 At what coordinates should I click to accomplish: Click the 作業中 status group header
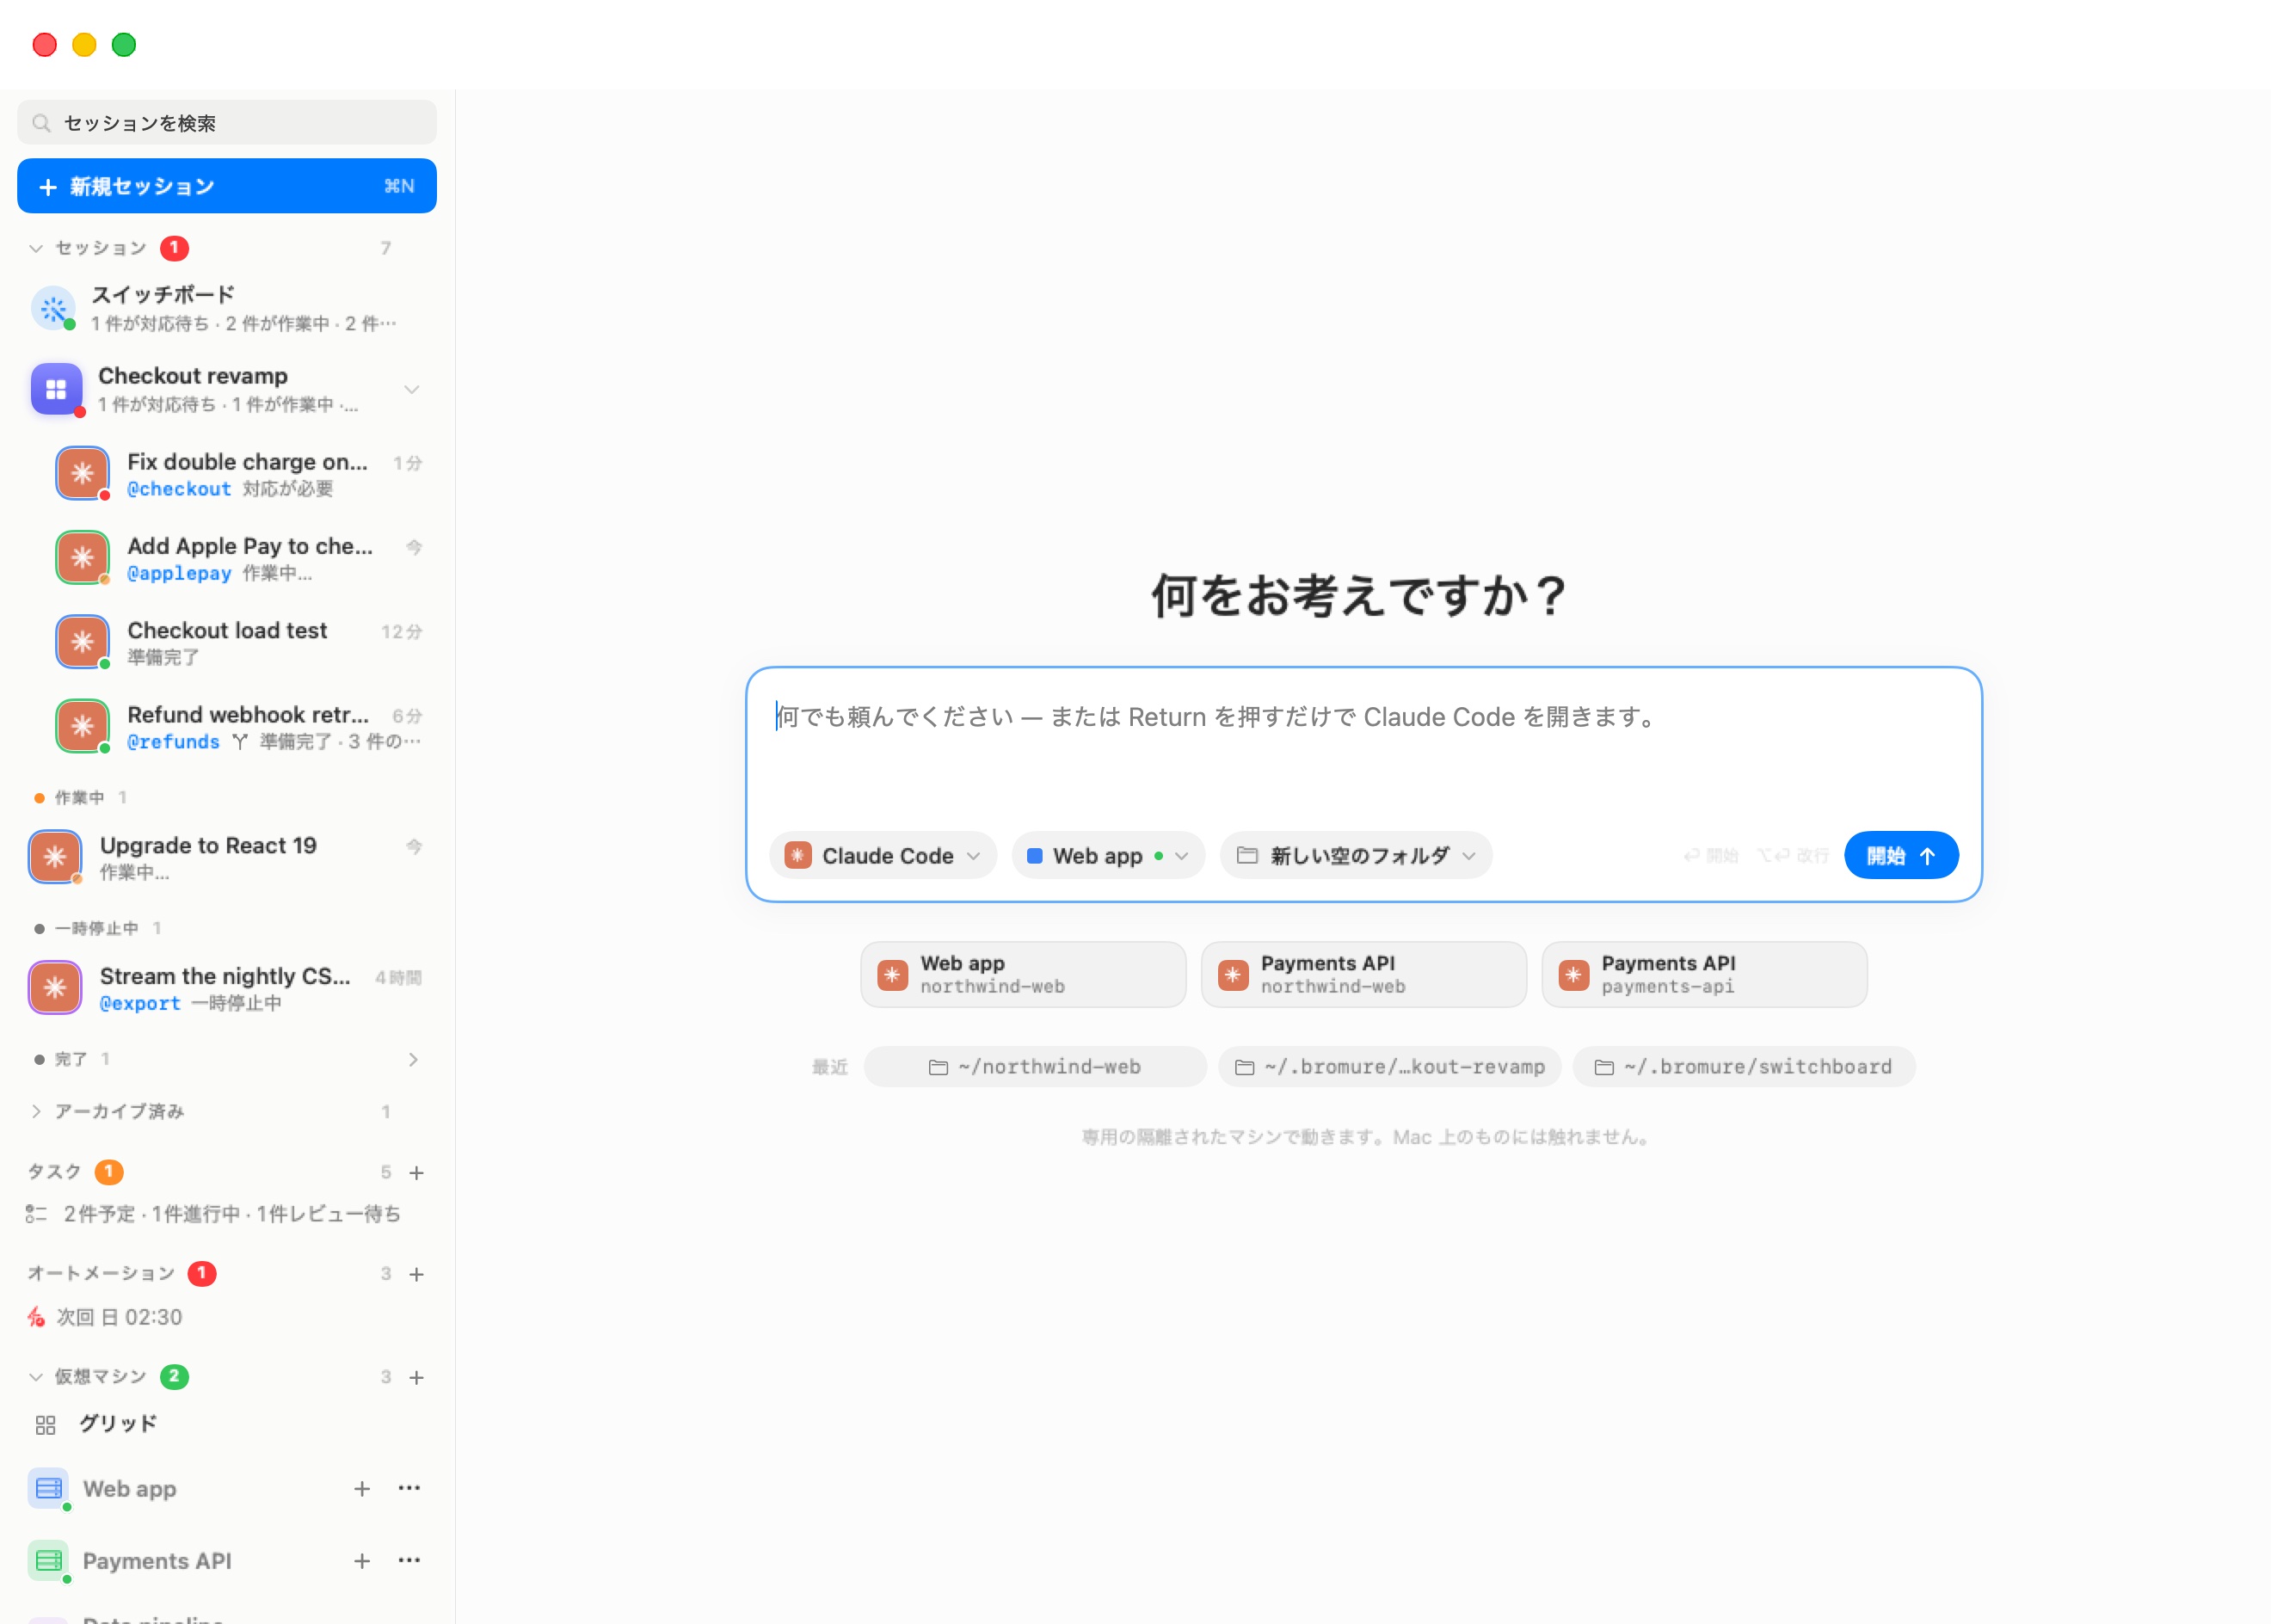point(80,798)
